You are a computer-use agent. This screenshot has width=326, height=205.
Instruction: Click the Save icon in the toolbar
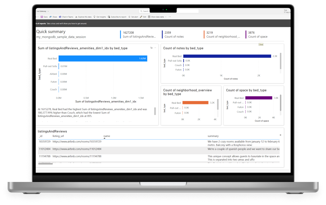pos(42,17)
